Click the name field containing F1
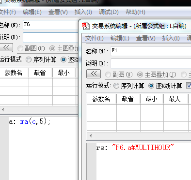 (151, 51)
